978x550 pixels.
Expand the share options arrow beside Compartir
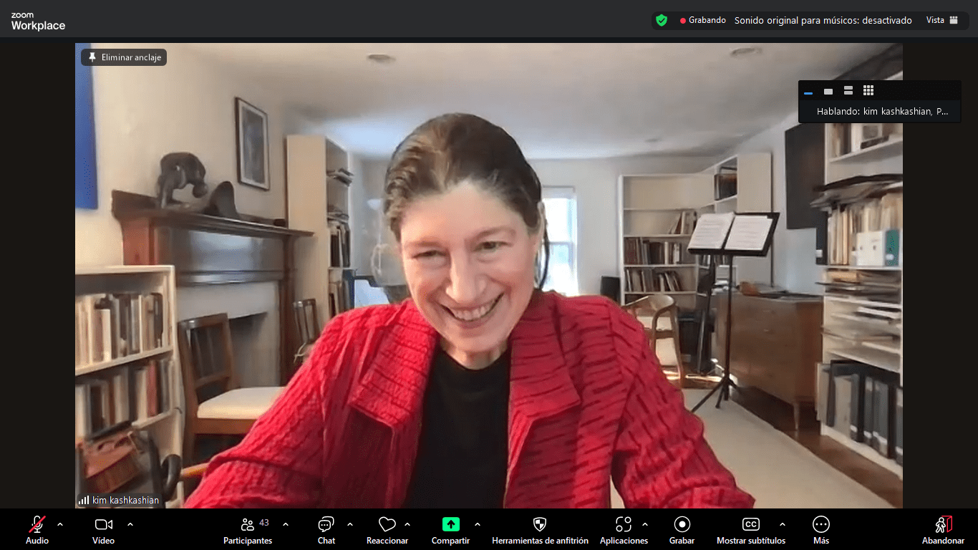tap(478, 524)
